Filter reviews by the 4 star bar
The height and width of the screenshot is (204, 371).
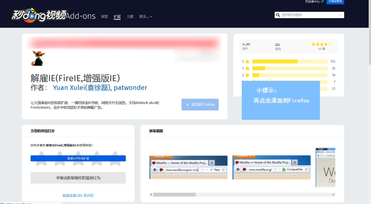pos(290,68)
